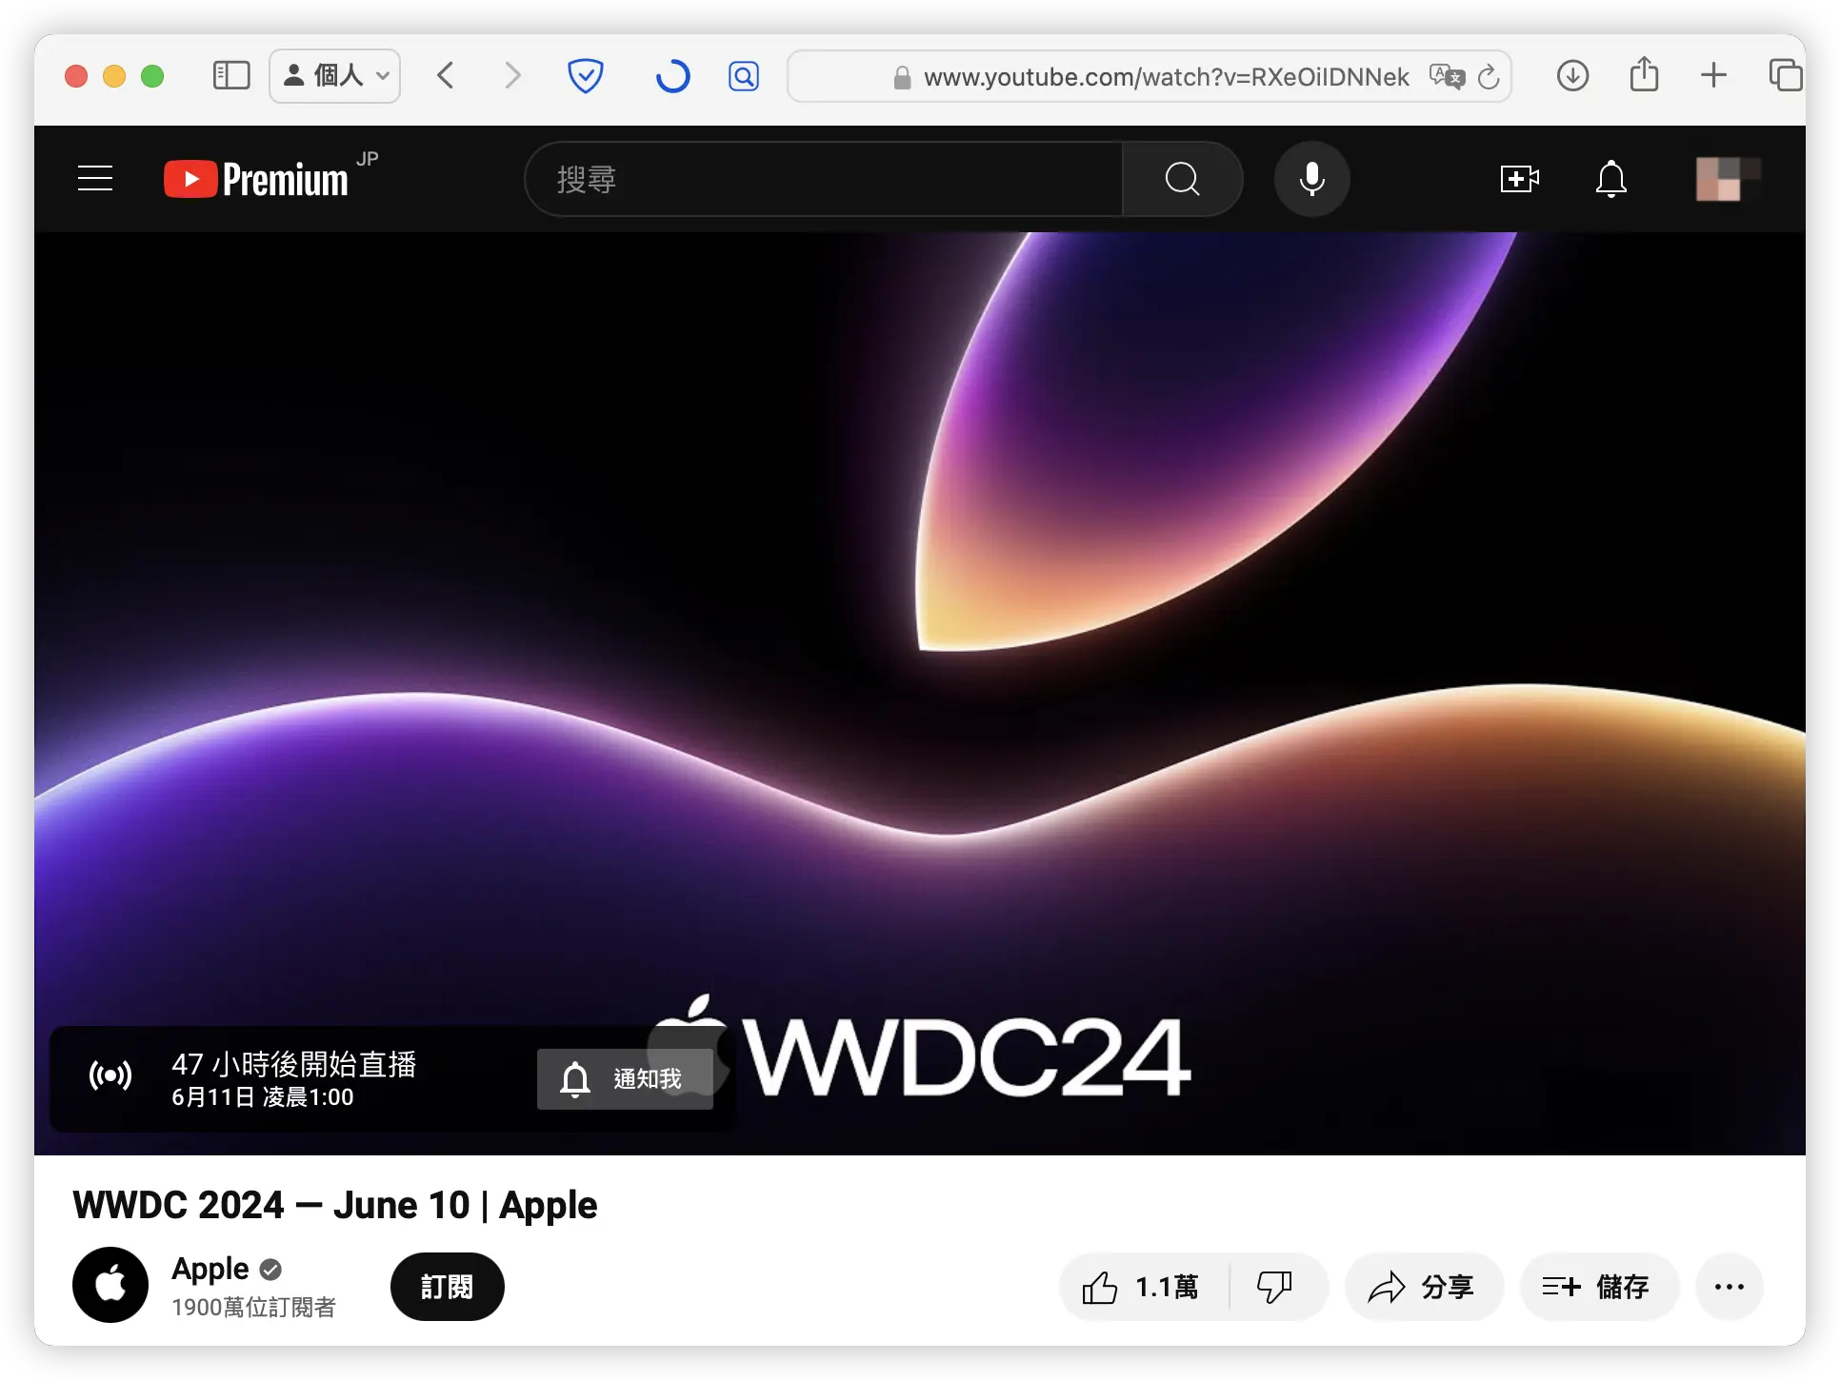Open the Apple channel avatar
Screen dimensions: 1840x1380
(110, 1285)
